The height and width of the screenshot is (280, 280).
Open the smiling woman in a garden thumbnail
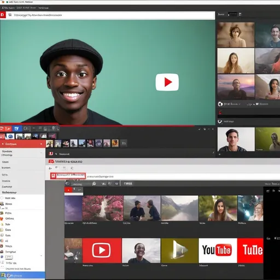218,208
